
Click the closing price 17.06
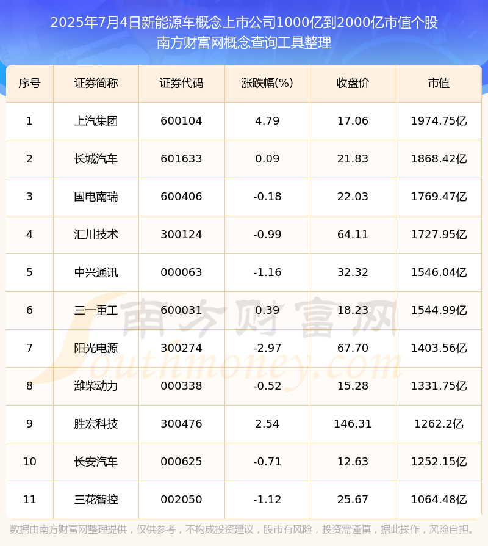[x=353, y=121]
